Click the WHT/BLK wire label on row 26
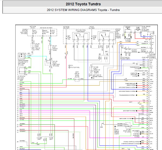This screenshot has height=150, width=162. [x=22, y=141]
